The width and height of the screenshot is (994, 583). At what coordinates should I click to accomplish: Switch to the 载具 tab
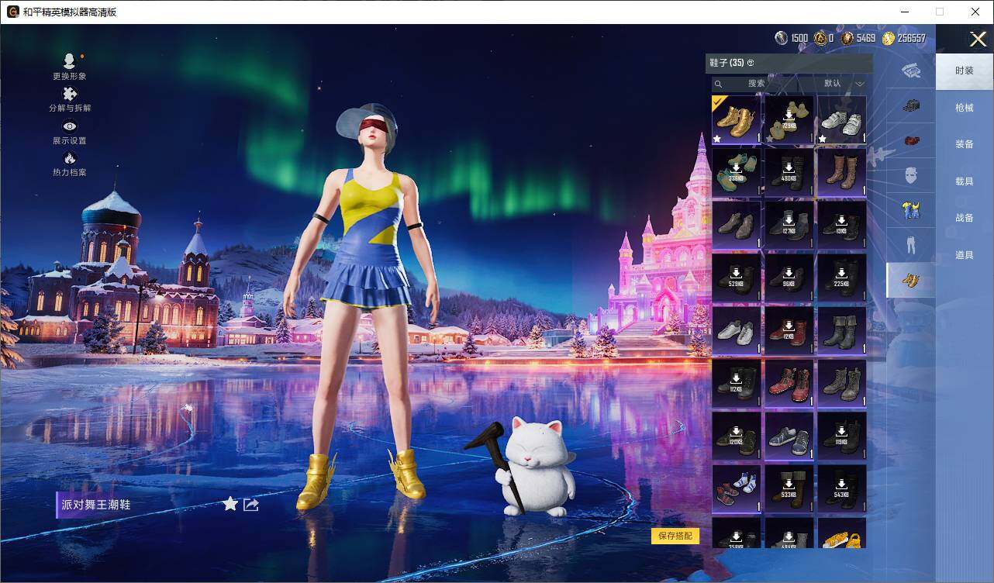click(x=965, y=181)
